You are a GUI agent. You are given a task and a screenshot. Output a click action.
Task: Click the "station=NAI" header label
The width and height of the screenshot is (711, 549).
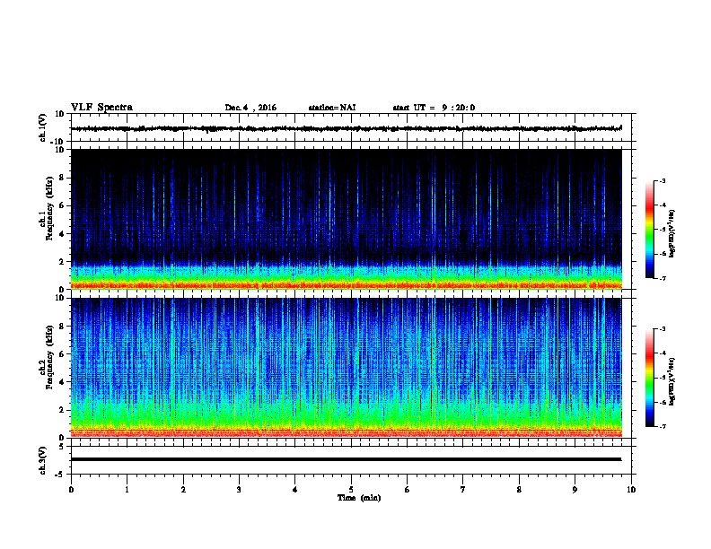click(332, 108)
